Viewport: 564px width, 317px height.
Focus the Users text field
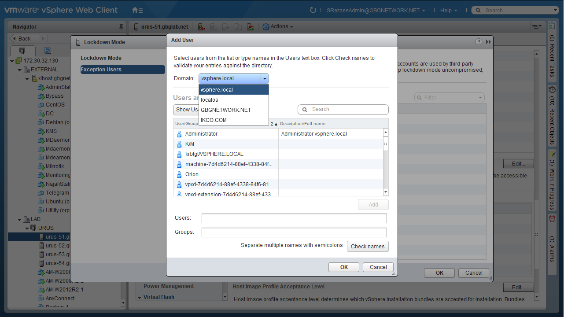click(x=294, y=218)
